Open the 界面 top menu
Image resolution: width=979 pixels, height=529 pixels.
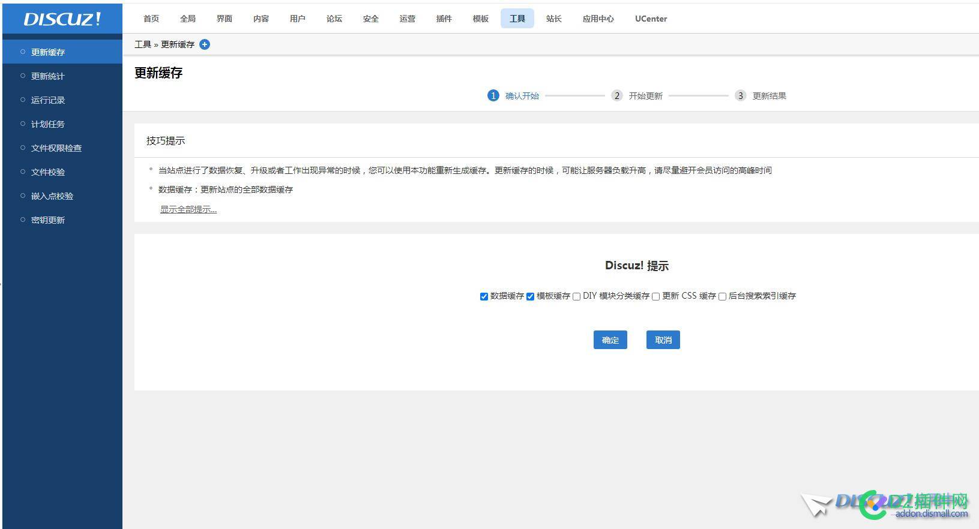point(224,19)
